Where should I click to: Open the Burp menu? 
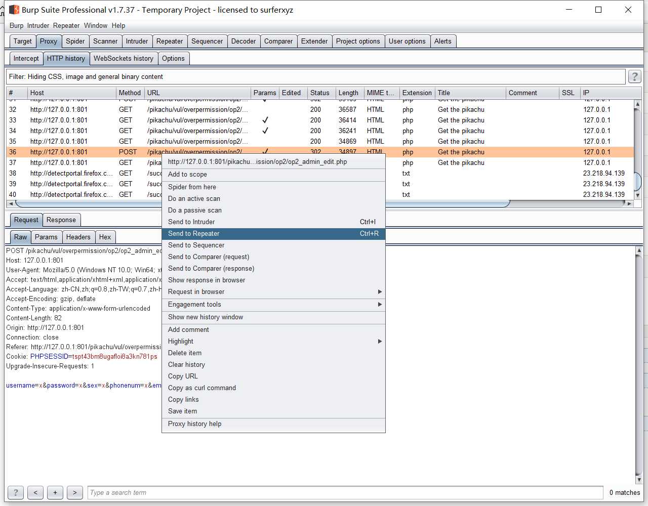[x=16, y=25]
